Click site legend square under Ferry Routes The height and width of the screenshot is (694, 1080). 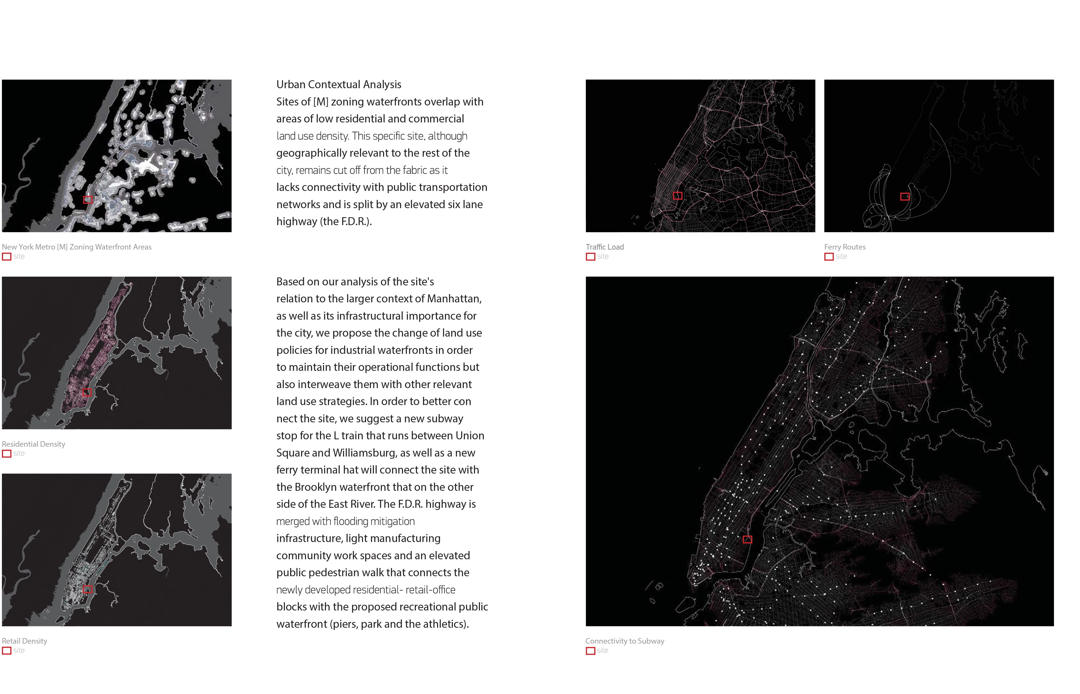(829, 257)
